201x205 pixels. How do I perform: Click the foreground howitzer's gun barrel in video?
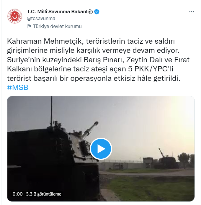pyautogui.click(x=90, y=130)
